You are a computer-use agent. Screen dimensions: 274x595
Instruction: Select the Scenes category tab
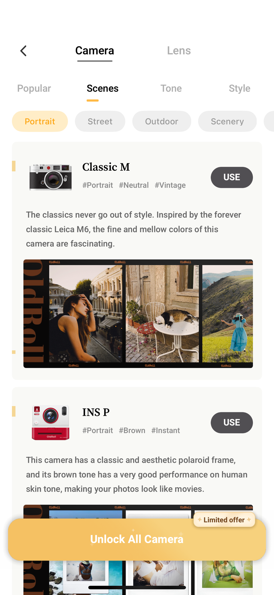(x=102, y=88)
